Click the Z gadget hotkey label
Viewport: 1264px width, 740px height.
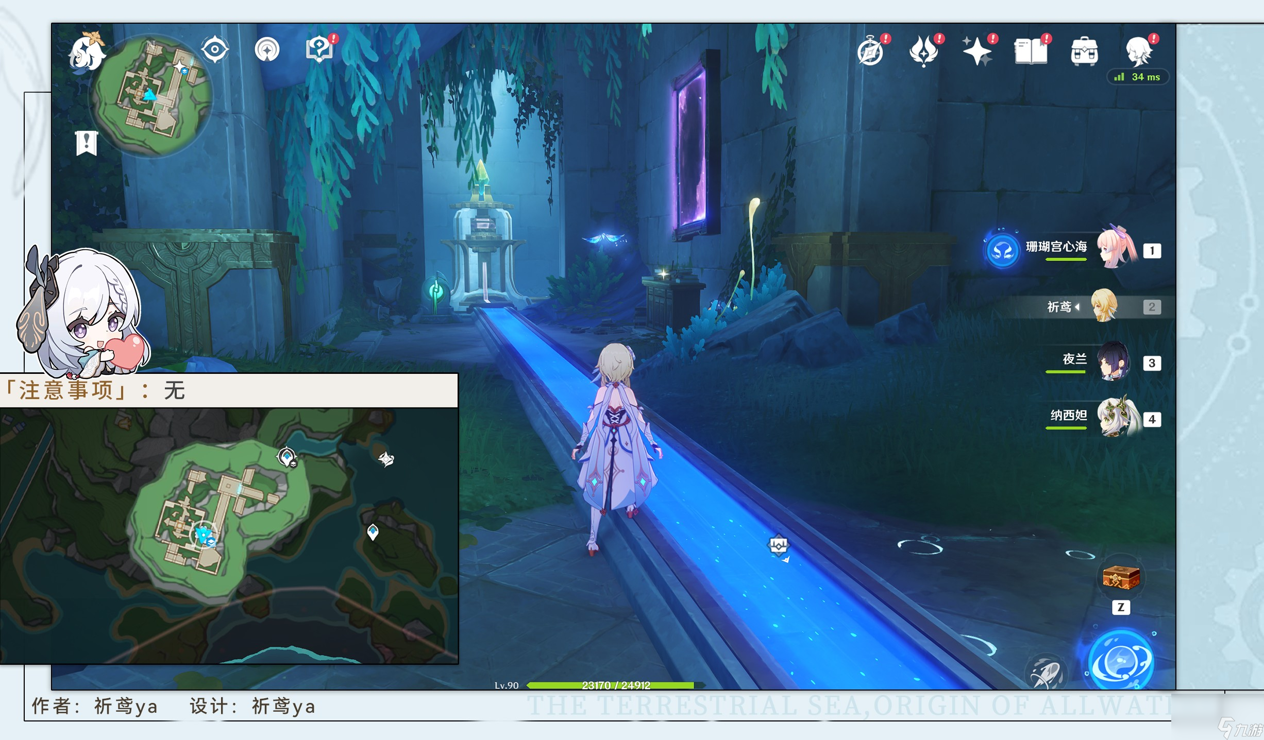coord(1121,607)
